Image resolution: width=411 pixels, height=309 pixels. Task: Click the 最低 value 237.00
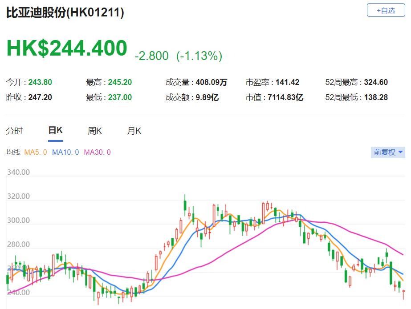pos(120,97)
